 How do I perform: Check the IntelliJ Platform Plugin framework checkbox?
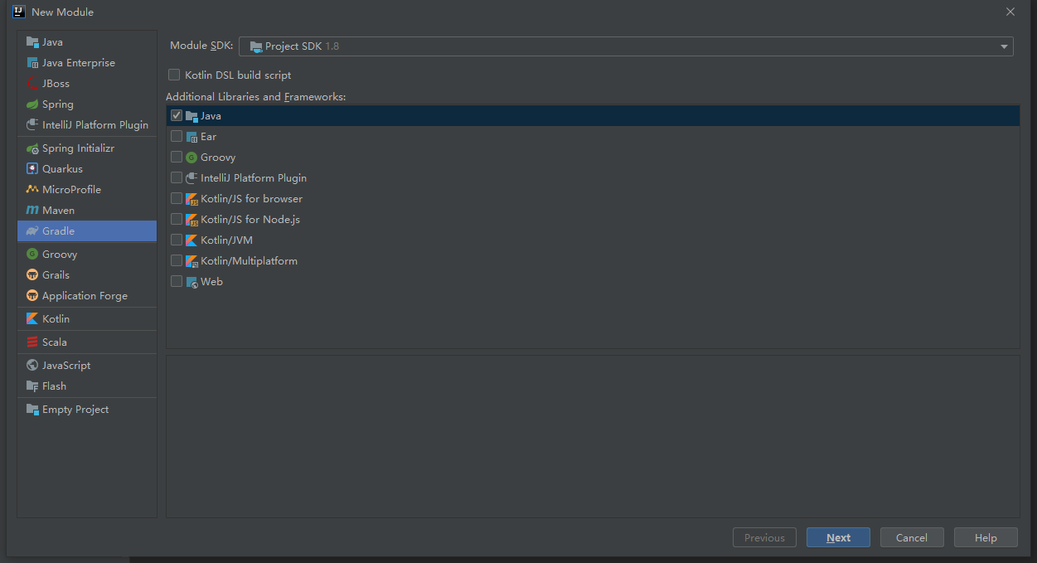click(x=177, y=177)
